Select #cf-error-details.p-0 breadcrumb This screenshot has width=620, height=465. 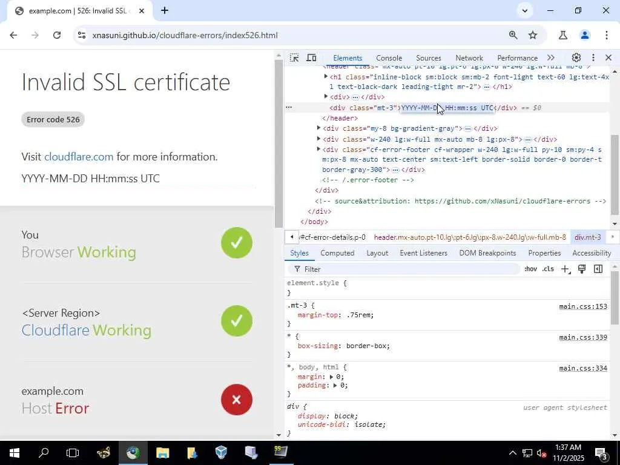coord(333,237)
